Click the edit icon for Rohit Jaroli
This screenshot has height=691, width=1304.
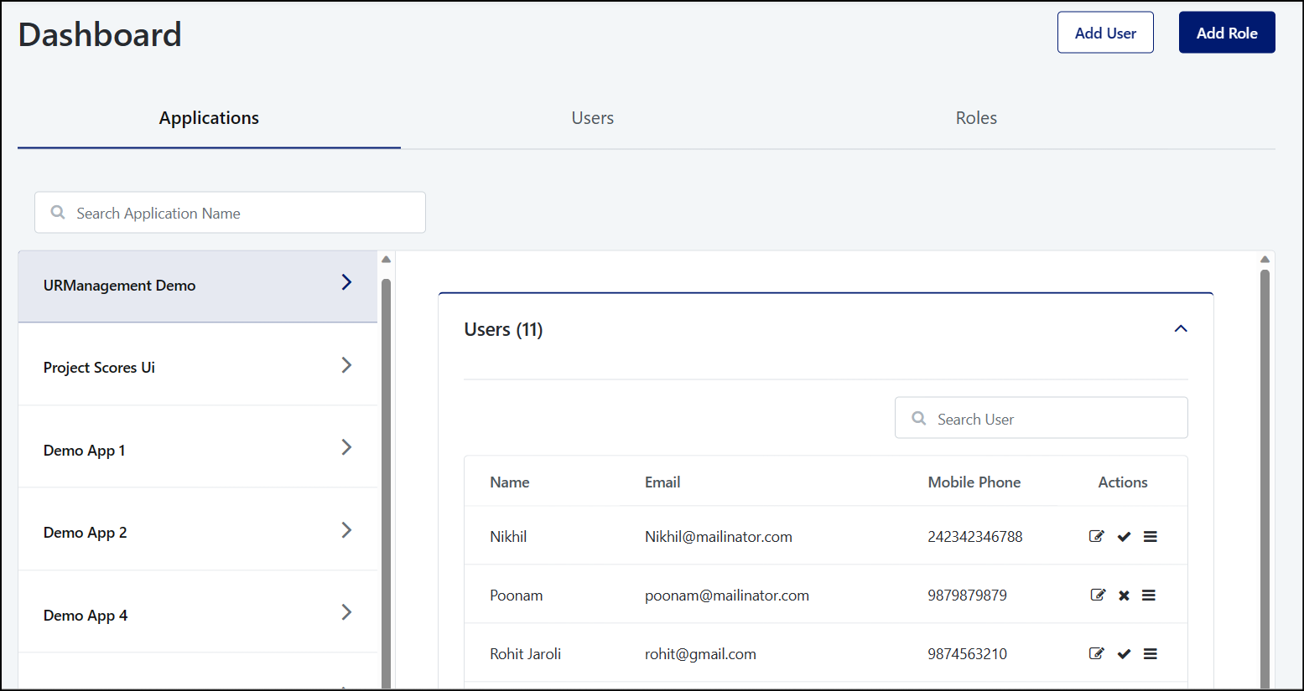coord(1097,653)
